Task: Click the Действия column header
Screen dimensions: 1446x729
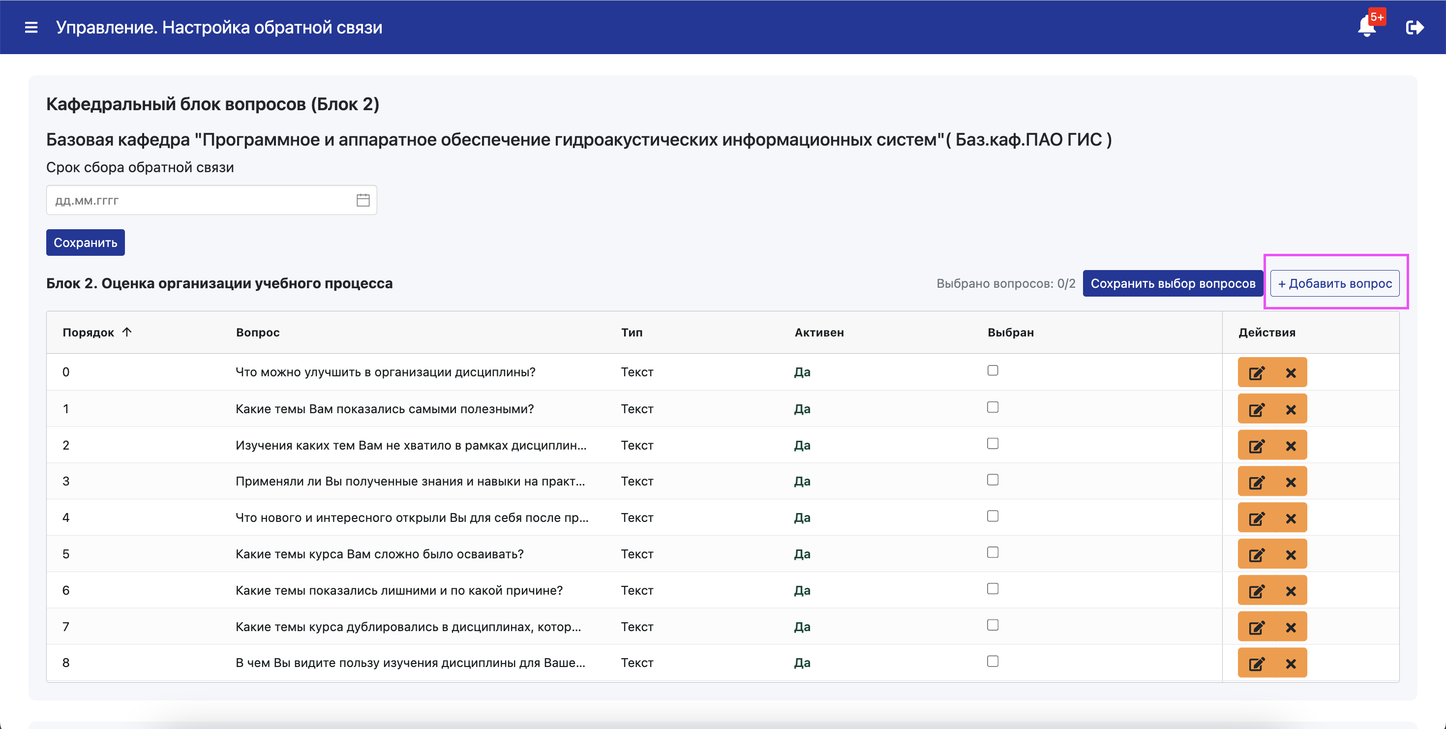Action: click(1267, 332)
